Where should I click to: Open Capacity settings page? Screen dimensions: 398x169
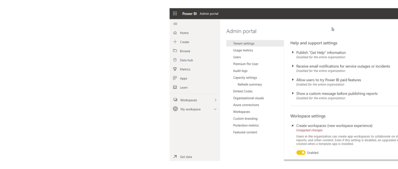(245, 78)
